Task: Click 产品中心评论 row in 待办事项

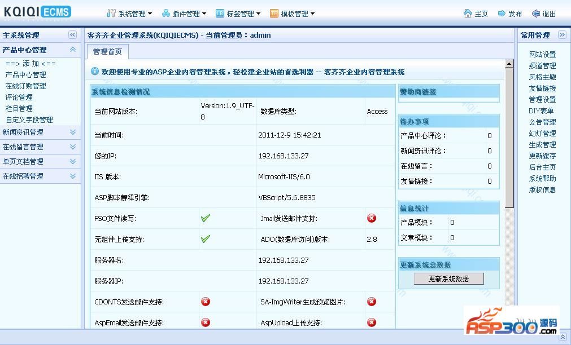Action: click(x=448, y=135)
